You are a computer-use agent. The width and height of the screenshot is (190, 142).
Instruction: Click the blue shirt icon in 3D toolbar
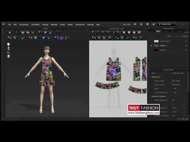(x=43, y=38)
